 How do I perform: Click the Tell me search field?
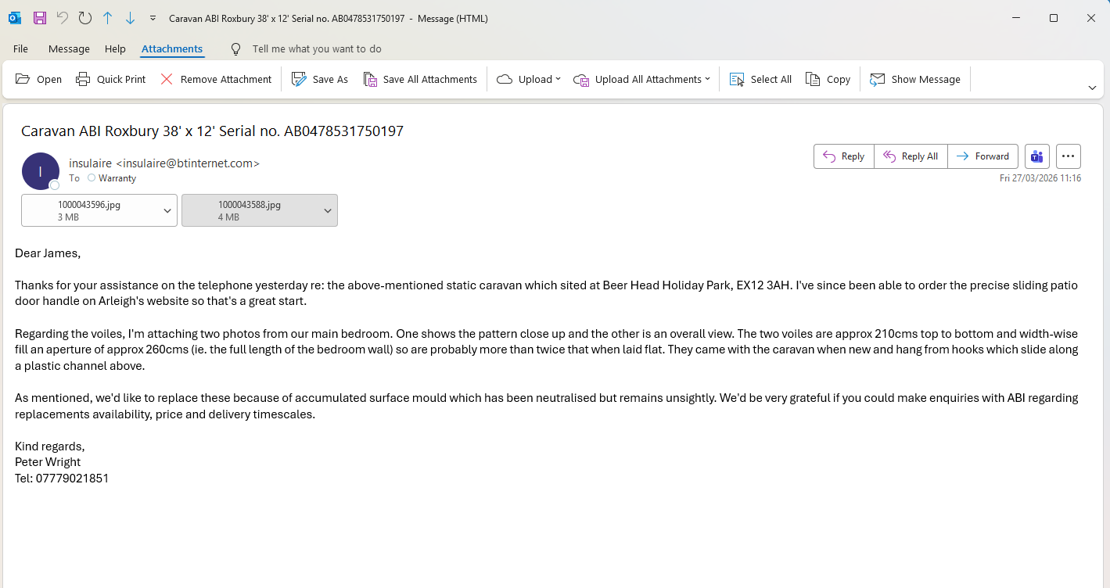[x=317, y=48]
